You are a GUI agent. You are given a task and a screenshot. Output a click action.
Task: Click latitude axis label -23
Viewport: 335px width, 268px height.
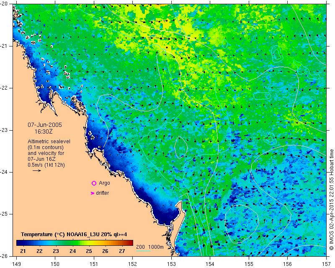click(4, 130)
